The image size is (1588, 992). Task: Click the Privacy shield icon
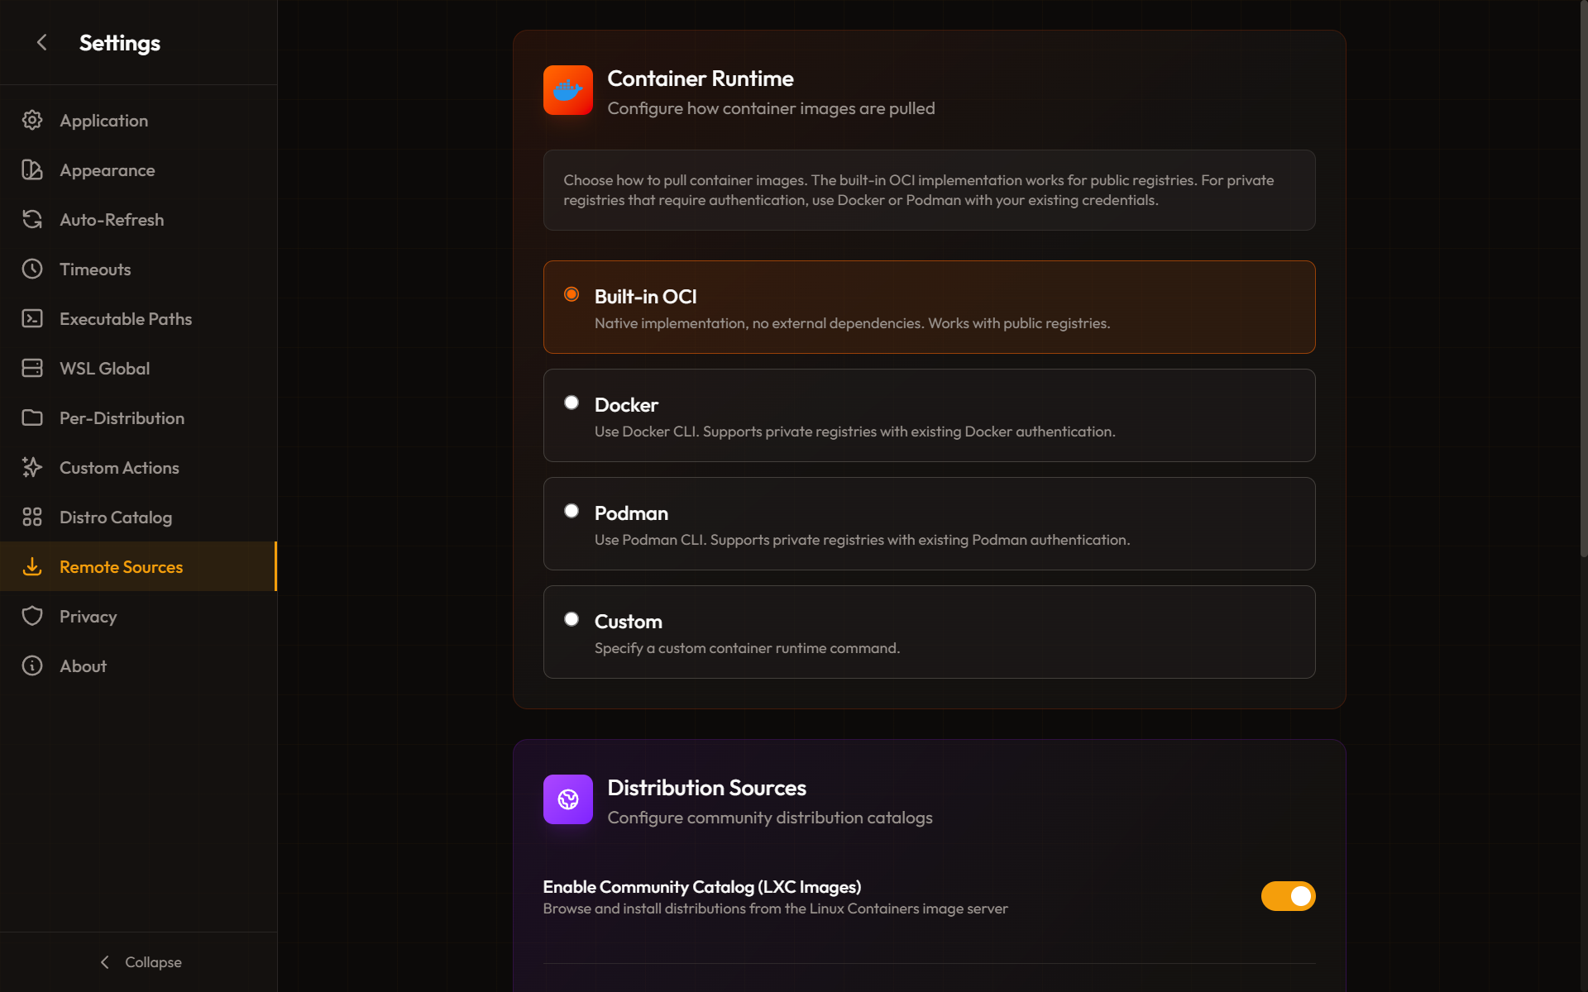click(32, 617)
